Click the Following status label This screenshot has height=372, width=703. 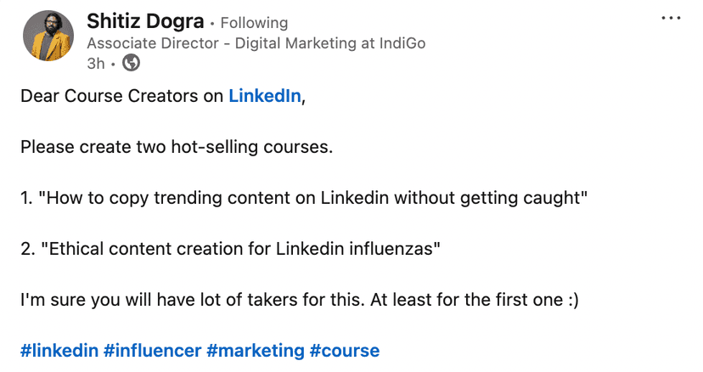253,23
